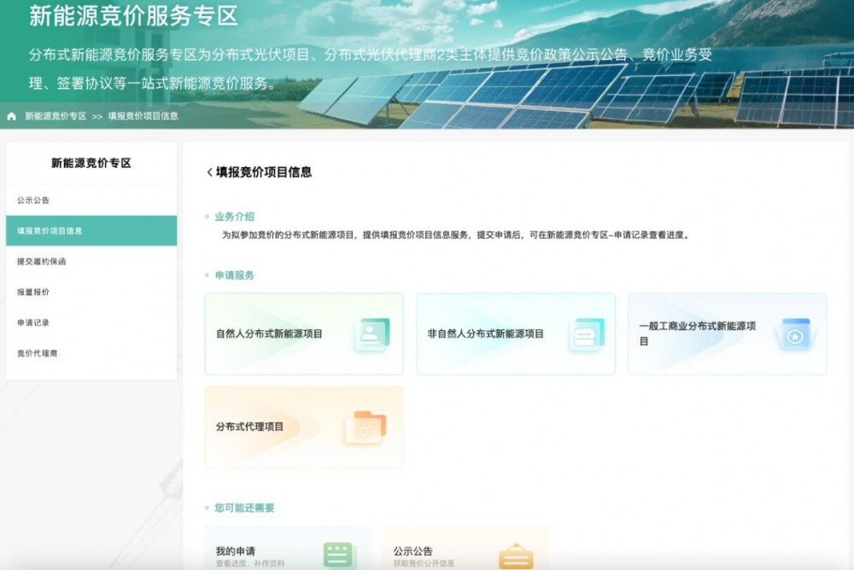The image size is (854, 570).
Task: Click 填报竞价项目信息 breadcrumb link
Action: click(143, 116)
